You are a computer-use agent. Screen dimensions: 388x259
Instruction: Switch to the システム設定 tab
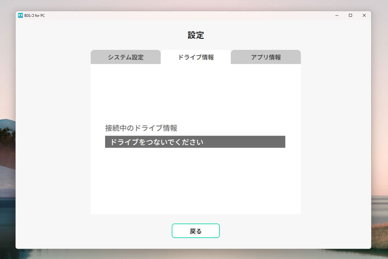tap(125, 57)
